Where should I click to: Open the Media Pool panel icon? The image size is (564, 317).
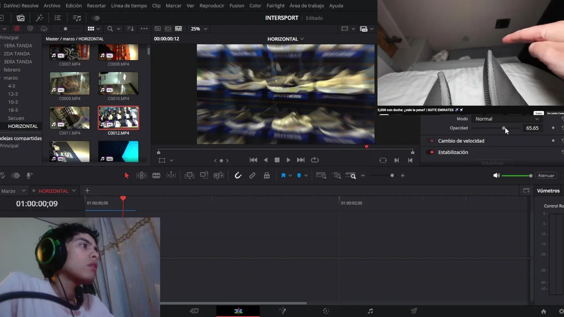tap(21, 18)
